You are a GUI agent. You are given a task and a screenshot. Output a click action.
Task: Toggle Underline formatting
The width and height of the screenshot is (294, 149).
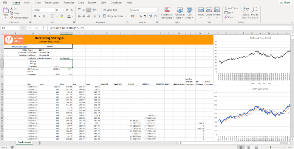(44, 16)
